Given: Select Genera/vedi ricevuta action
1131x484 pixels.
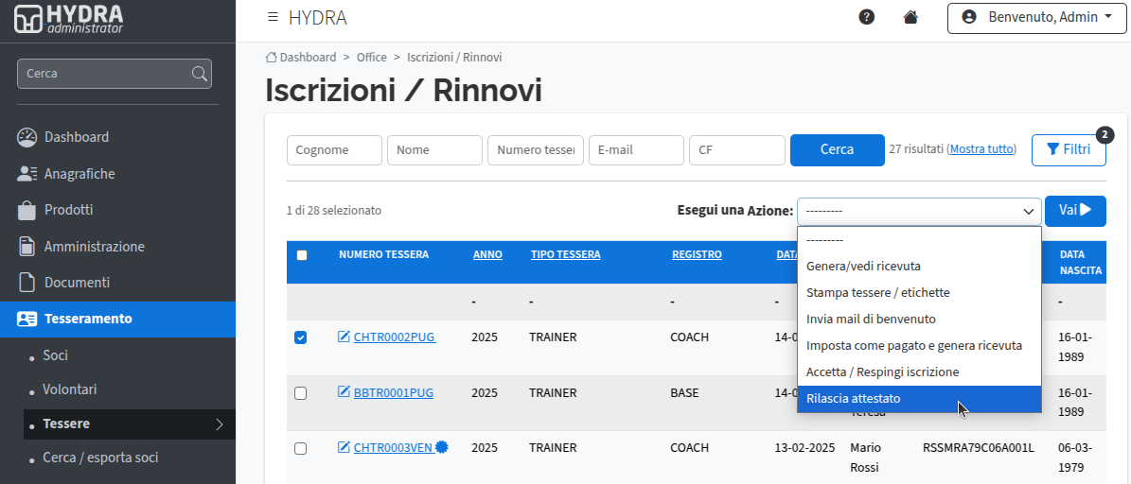Looking at the screenshot, I should pos(919,266).
